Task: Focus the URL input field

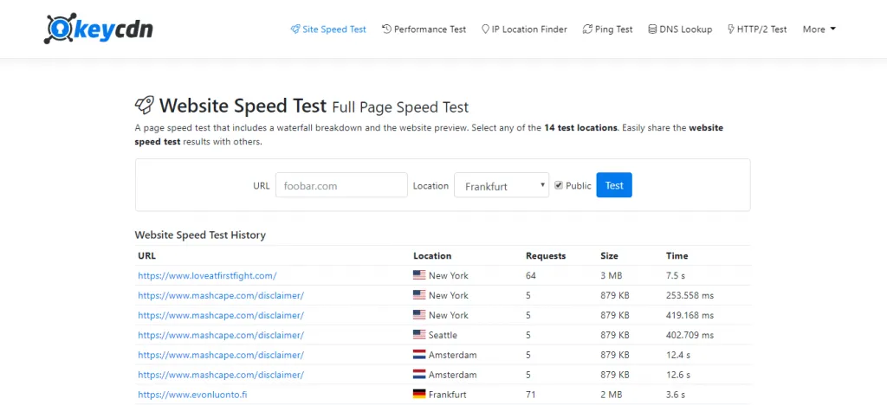Action: 341,186
